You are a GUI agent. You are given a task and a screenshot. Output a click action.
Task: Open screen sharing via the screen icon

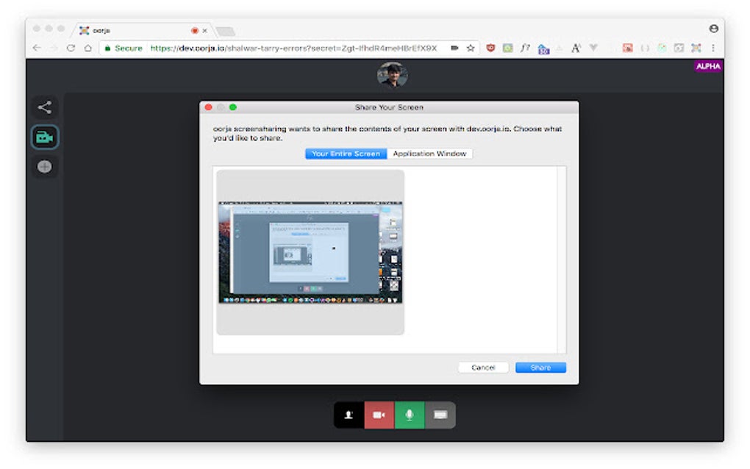coord(440,415)
